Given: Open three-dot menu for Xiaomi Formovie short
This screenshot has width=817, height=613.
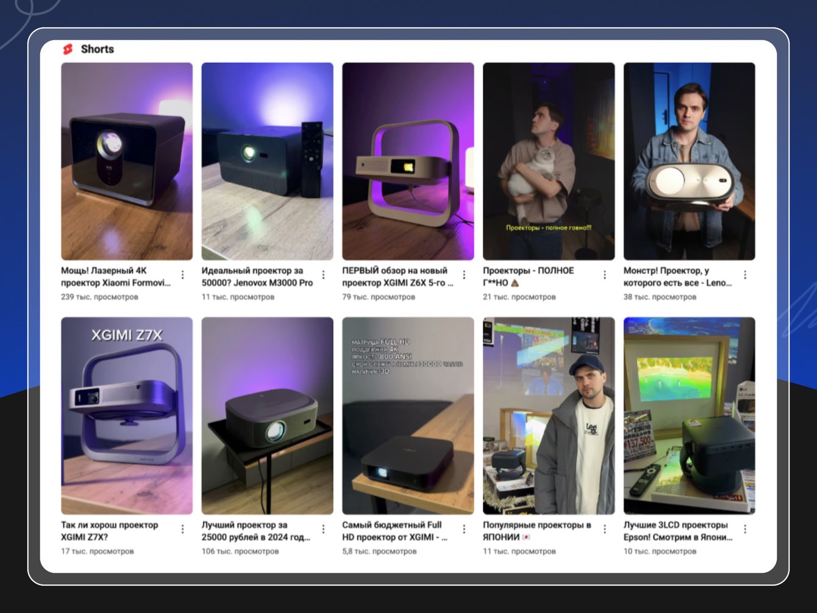Looking at the screenshot, I should pos(183,275).
